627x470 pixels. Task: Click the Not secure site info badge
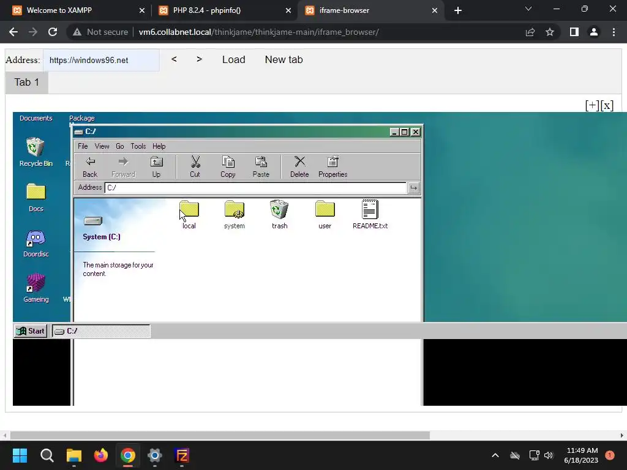tap(100, 32)
